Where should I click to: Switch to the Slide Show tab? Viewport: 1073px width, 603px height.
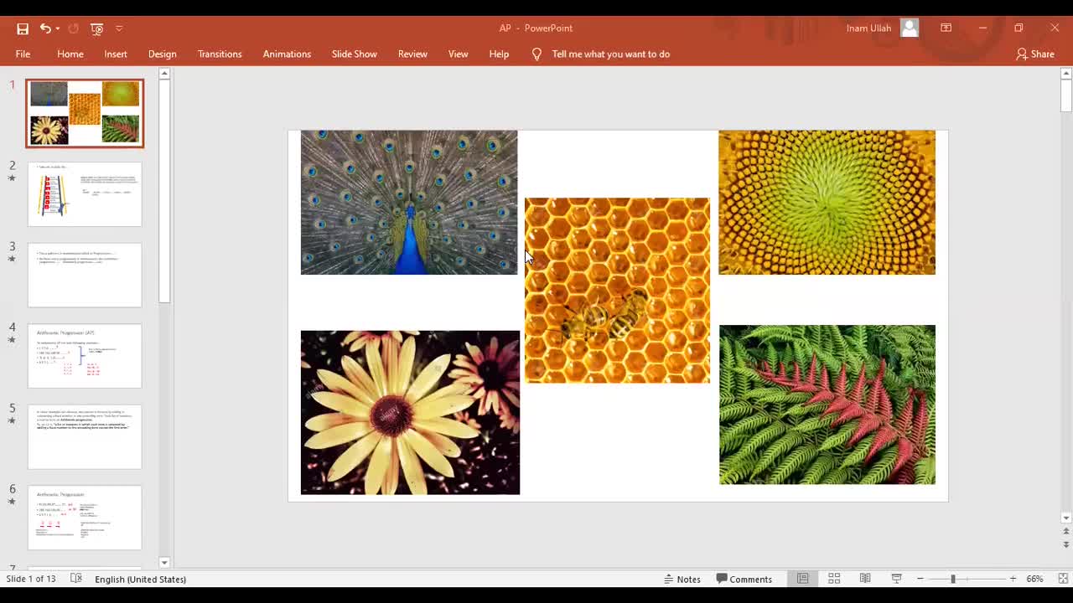tap(354, 54)
